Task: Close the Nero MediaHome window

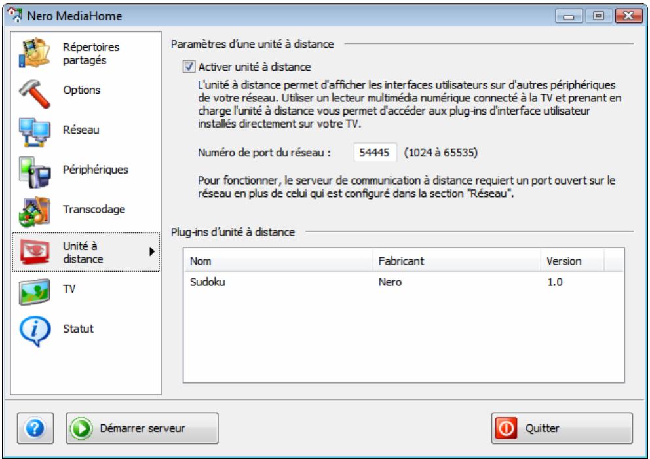Action: 628,16
